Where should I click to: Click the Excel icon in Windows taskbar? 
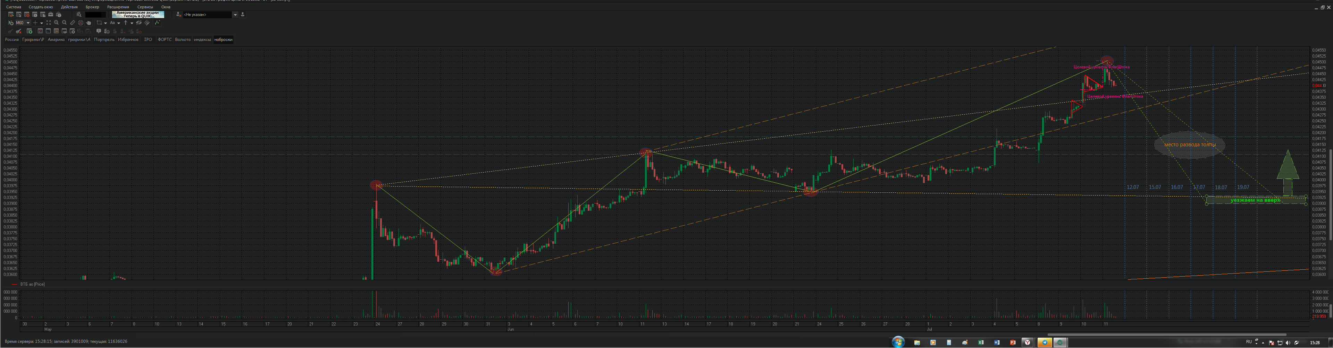coord(981,342)
